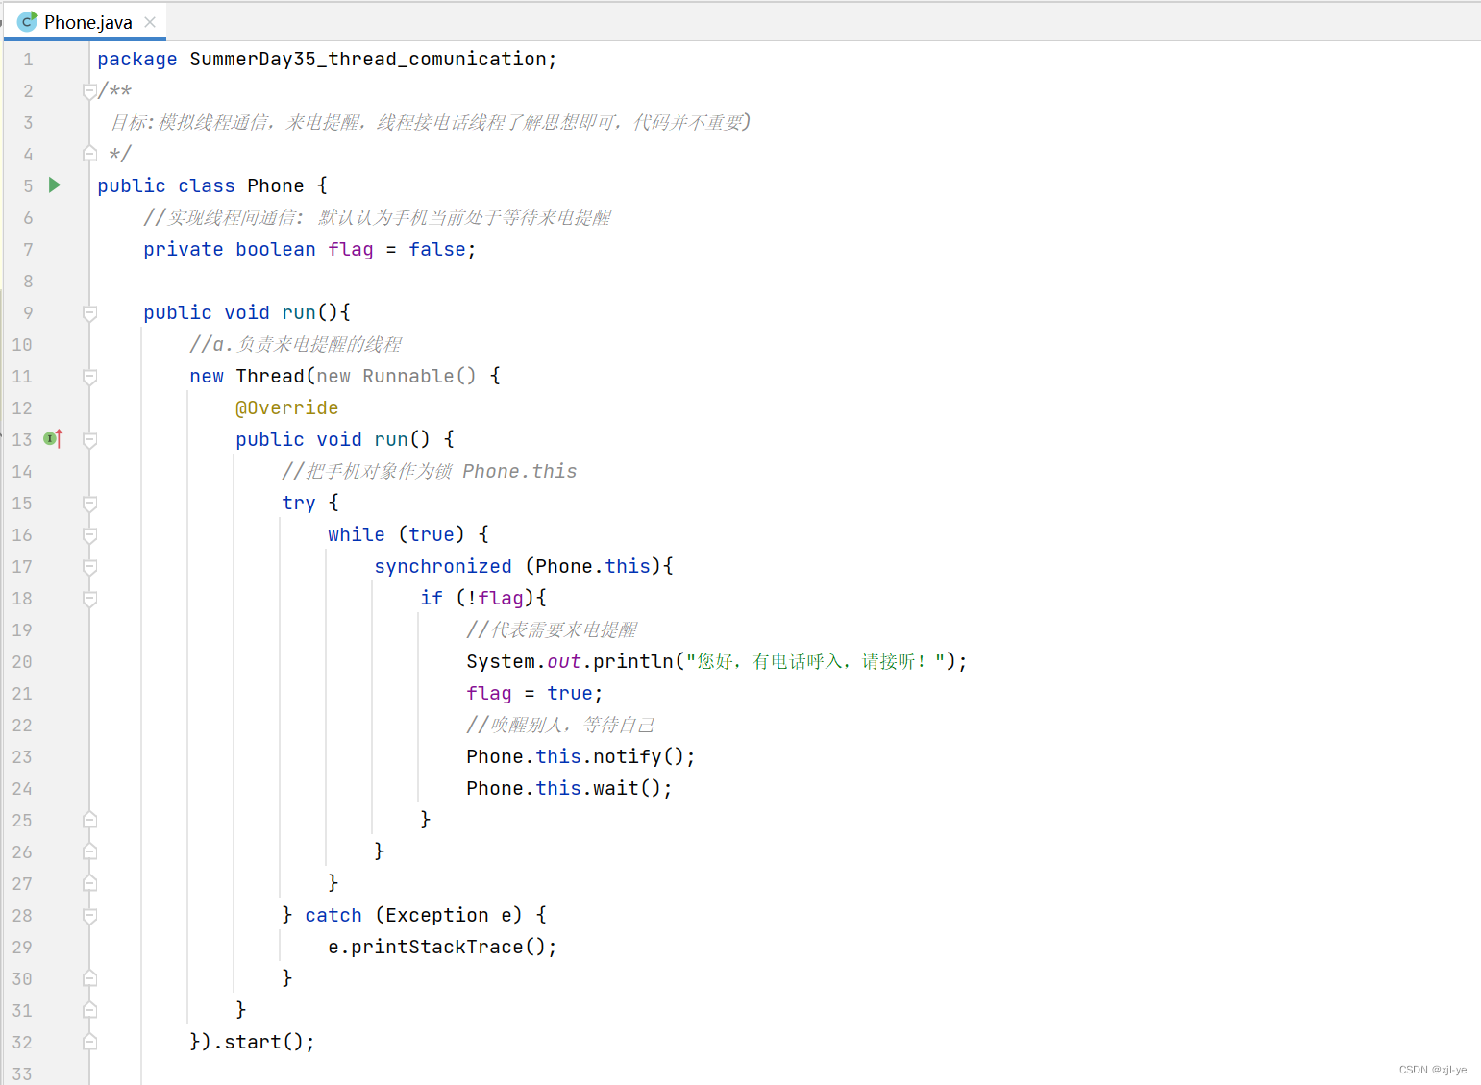This screenshot has height=1085, width=1481.
Task: Fold the while (true) loop at line 16
Action: pyautogui.click(x=89, y=535)
